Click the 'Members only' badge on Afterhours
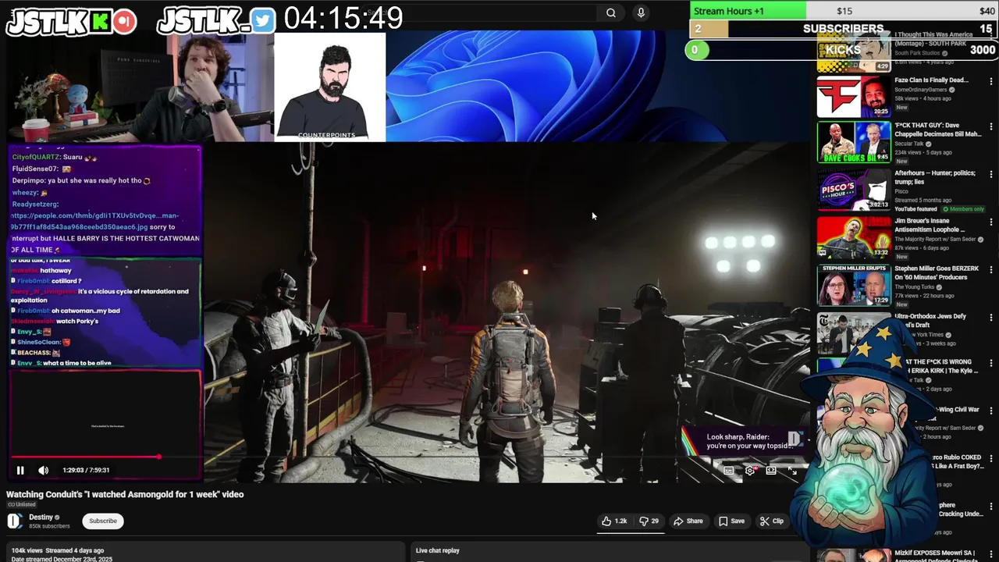The height and width of the screenshot is (562, 999). 963,209
